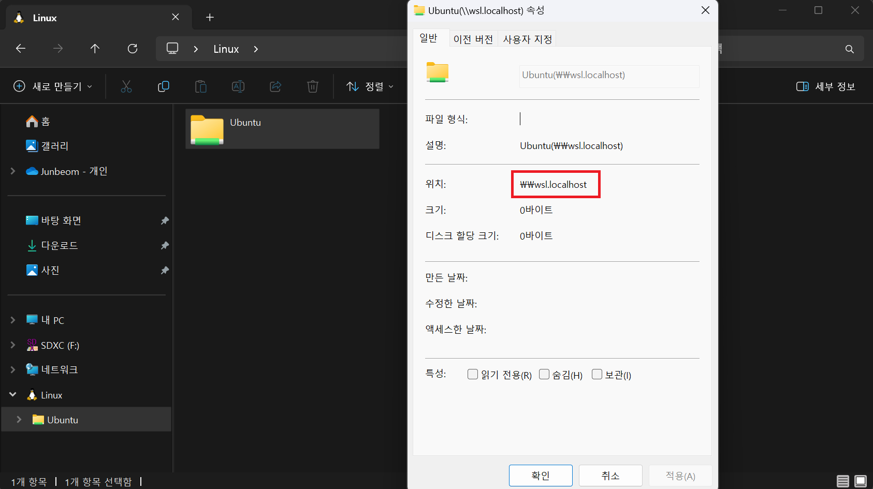Check the 보관(I) checkbox
The image size is (873, 489).
tap(597, 374)
